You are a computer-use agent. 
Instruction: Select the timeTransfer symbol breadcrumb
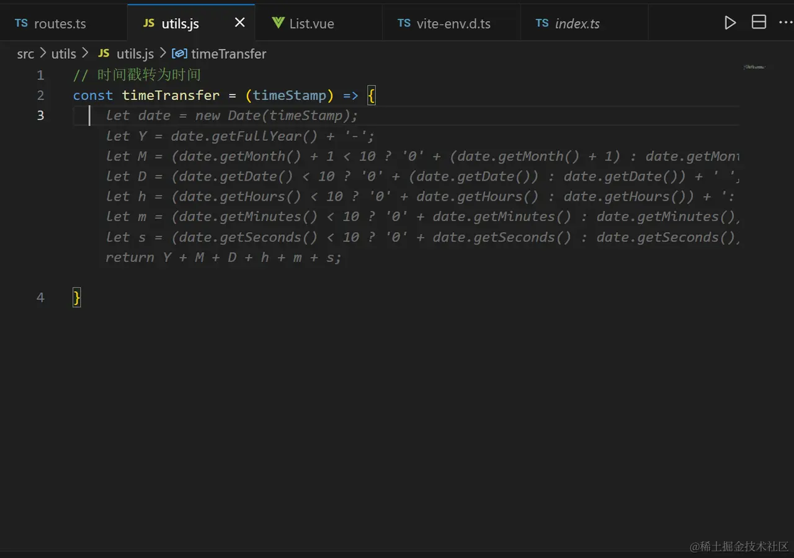pyautogui.click(x=228, y=54)
